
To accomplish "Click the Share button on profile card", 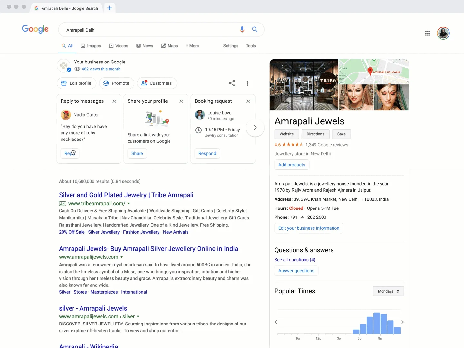I will [137, 153].
